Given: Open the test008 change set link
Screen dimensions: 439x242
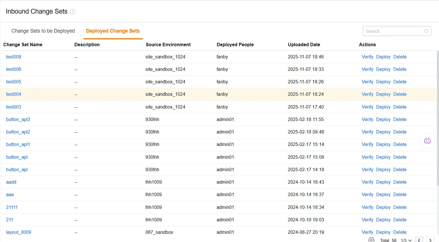Looking at the screenshot, I should [14, 57].
